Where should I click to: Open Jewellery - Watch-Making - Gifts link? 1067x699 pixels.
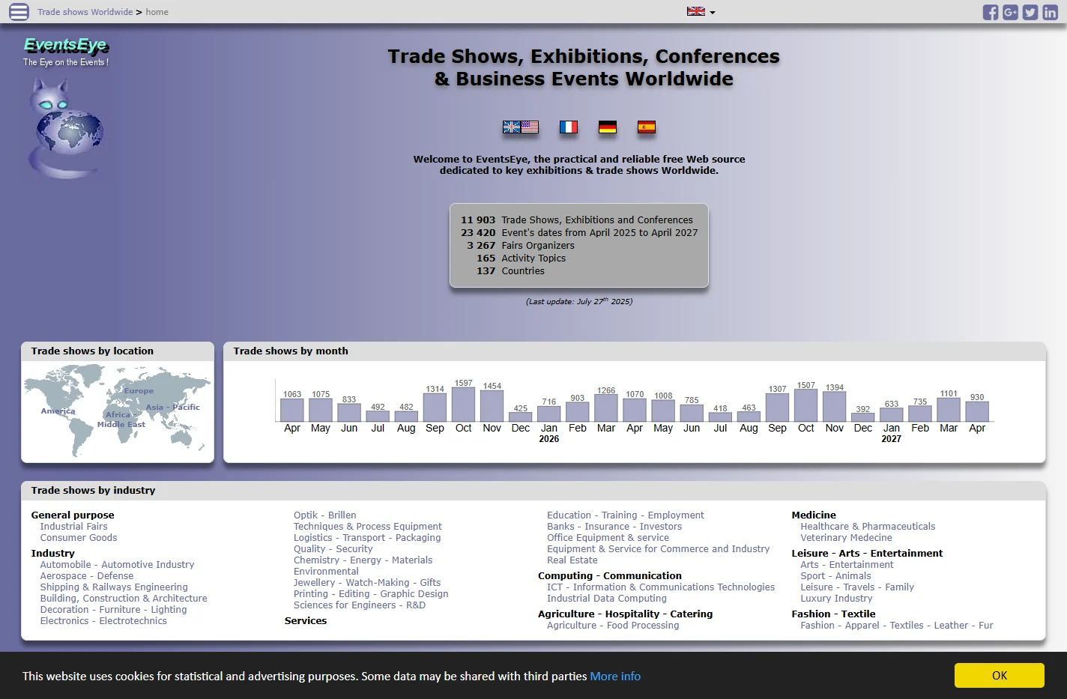click(x=367, y=583)
